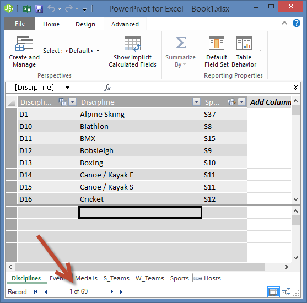Switch to Excel workbook icon
The height and width of the screenshot is (303, 307).
pyautogui.click(x=27, y=9)
